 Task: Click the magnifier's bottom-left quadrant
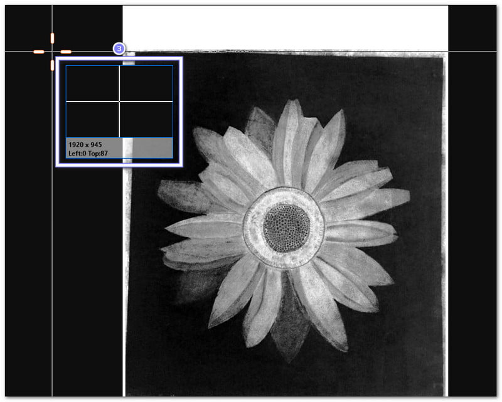92,119
